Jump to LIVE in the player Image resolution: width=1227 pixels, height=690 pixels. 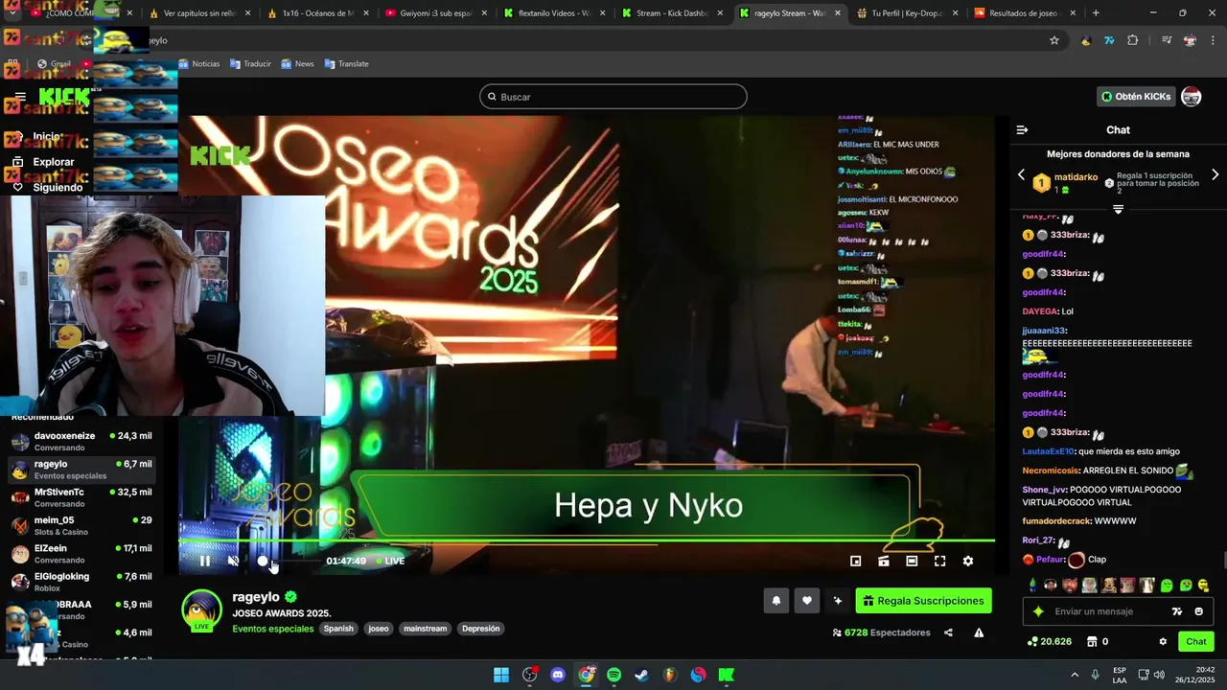click(390, 561)
